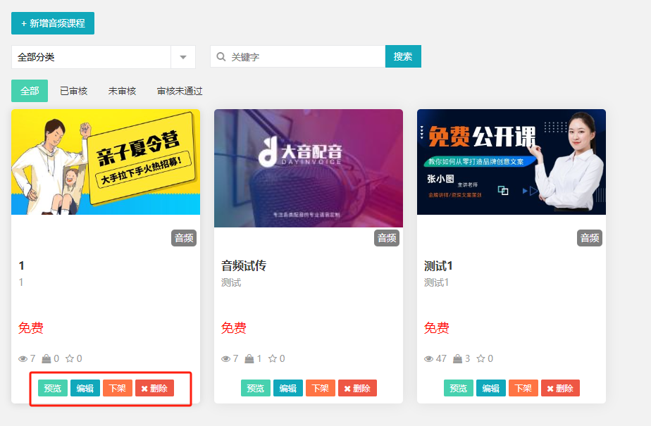
Task: Click the star favorites icon on 音频试传
Action: coord(273,358)
